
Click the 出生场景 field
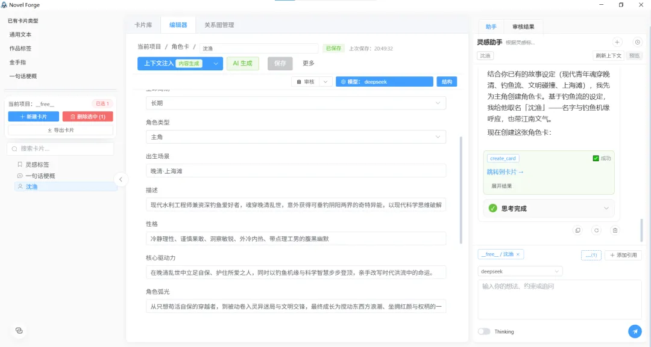[x=296, y=171]
